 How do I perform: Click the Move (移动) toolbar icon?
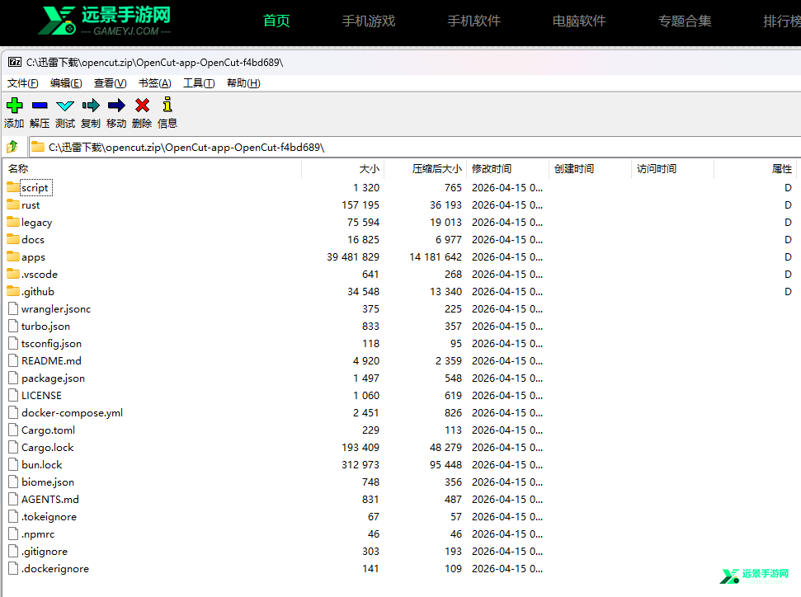(x=116, y=106)
